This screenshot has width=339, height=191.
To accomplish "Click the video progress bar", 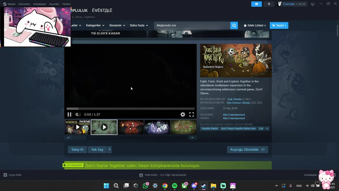I will [x=131, y=108].
